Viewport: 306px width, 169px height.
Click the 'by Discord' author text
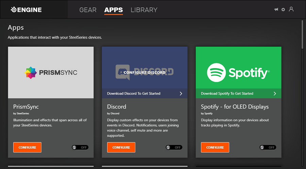click(x=113, y=113)
